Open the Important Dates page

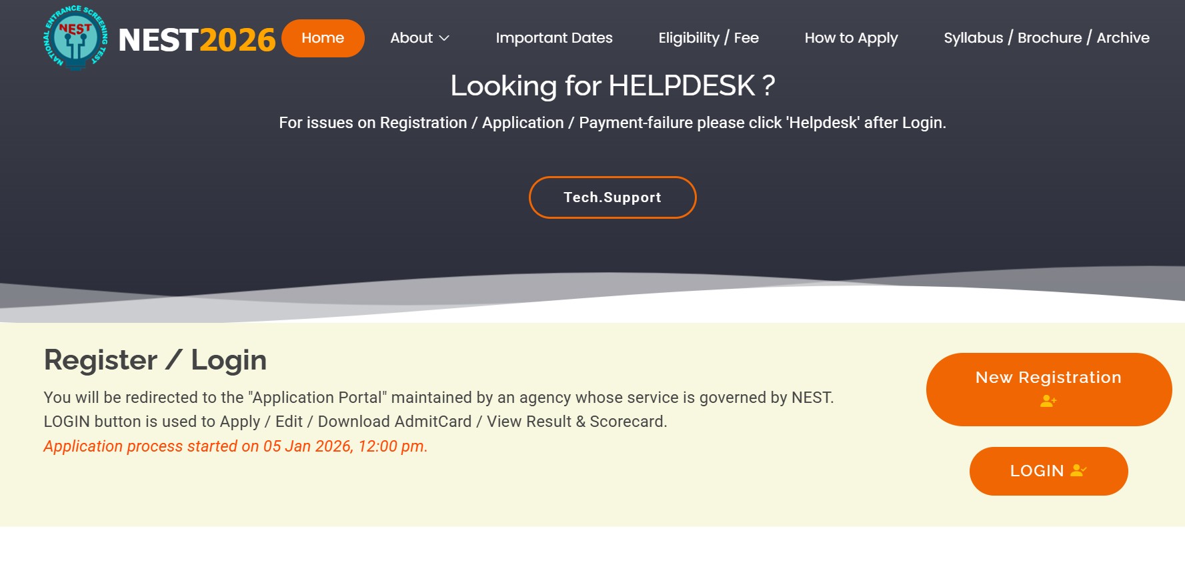click(553, 38)
